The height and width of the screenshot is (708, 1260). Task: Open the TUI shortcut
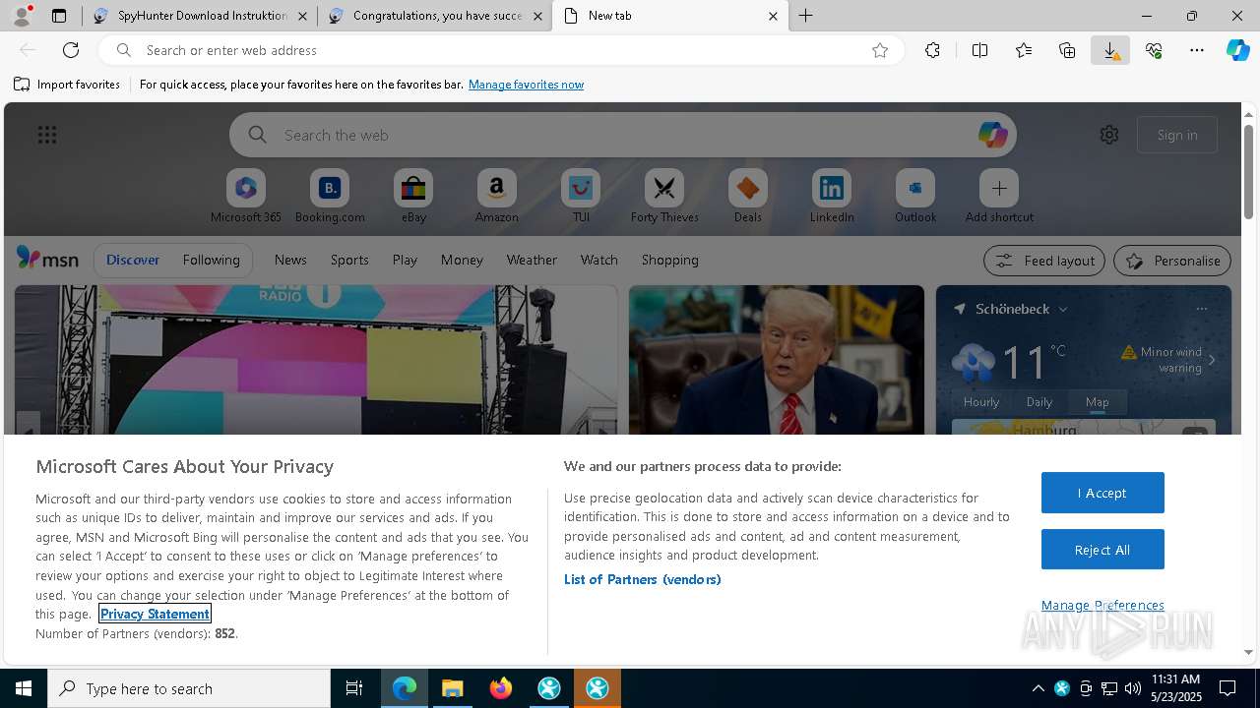coord(581,197)
